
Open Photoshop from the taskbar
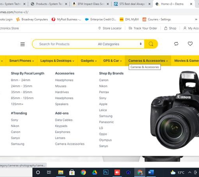tap(106, 172)
